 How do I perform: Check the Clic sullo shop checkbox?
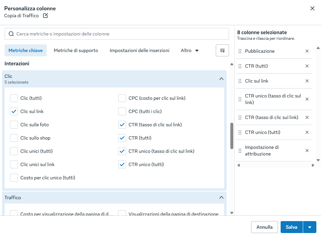pos(14,138)
